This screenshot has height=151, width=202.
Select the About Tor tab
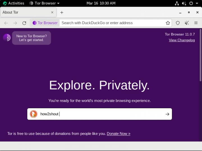25,12
